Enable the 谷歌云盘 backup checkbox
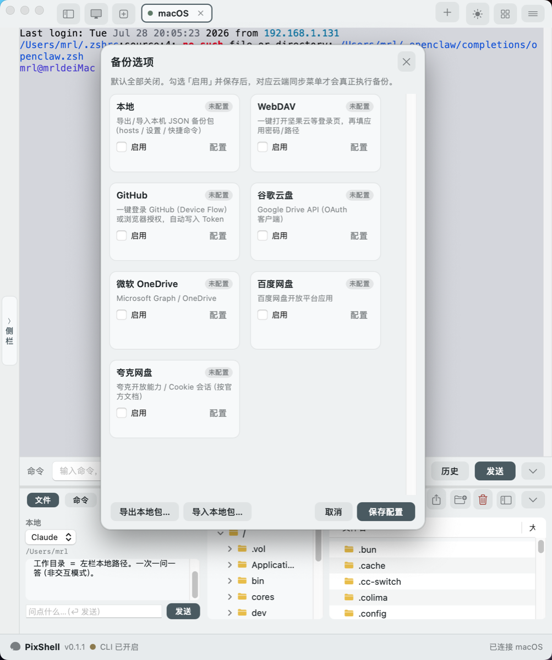The image size is (552, 660). tap(263, 235)
